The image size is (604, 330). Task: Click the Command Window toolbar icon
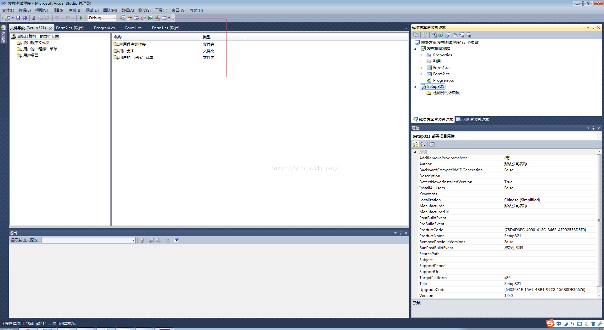pos(164,18)
